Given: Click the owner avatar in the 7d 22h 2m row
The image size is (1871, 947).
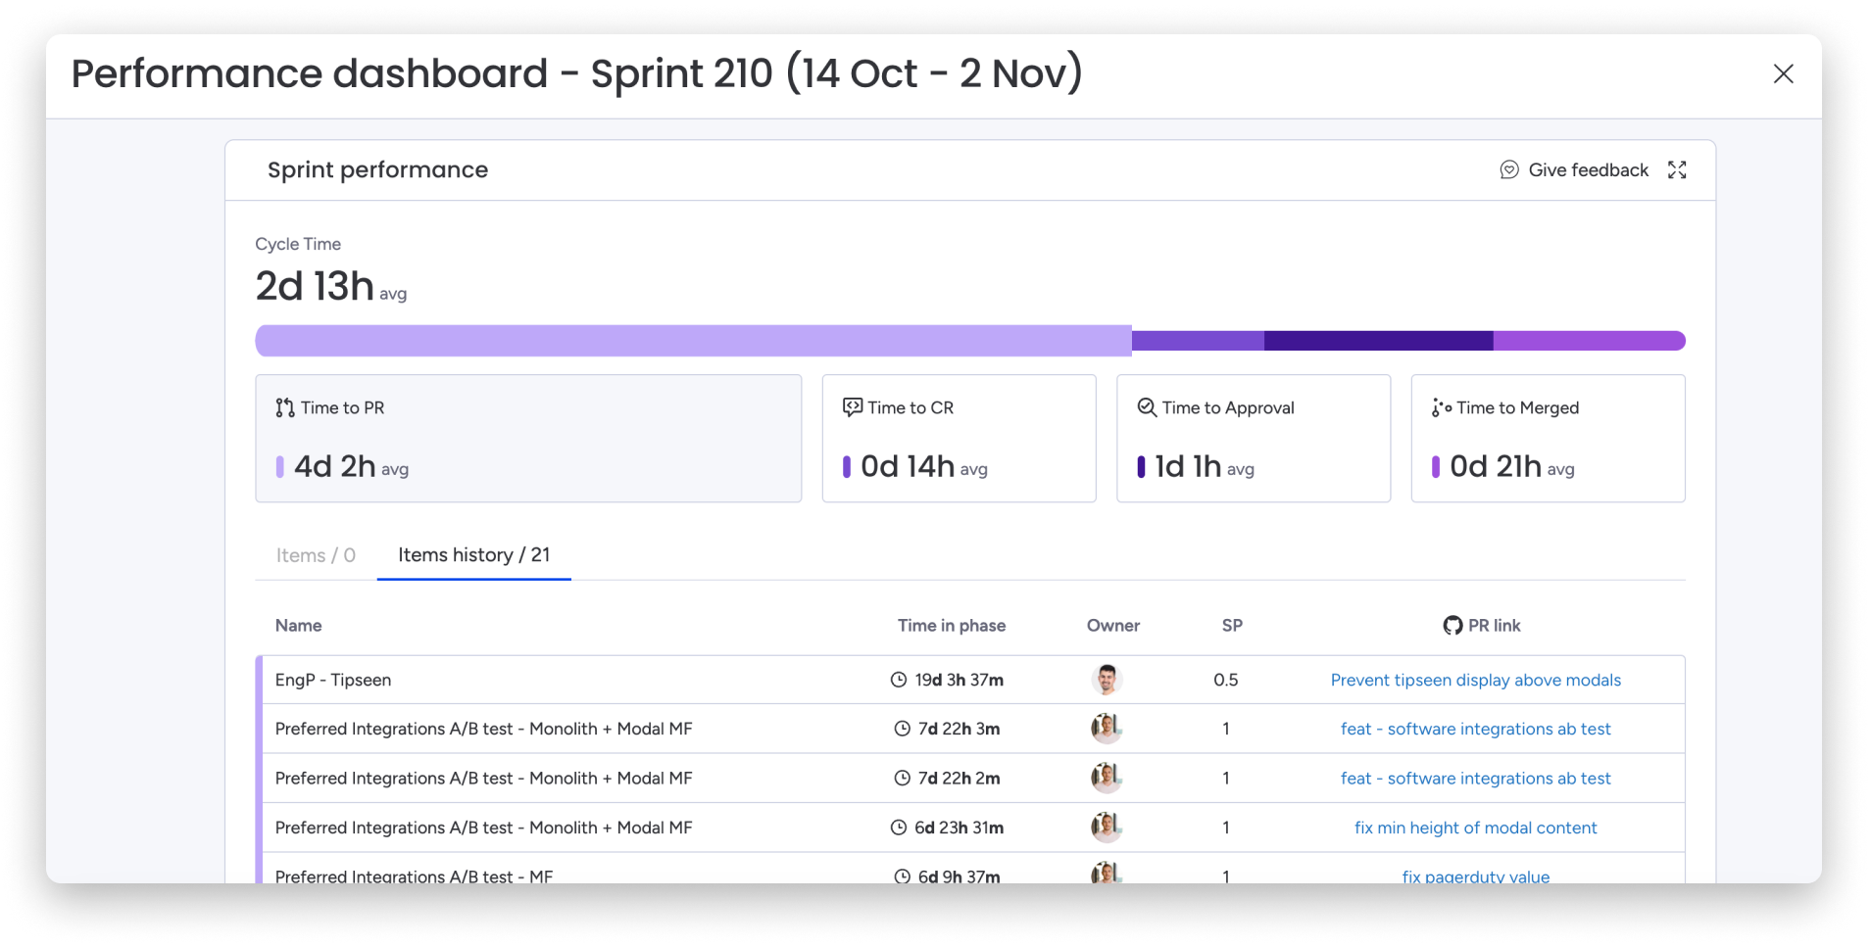Looking at the screenshot, I should [1107, 778].
